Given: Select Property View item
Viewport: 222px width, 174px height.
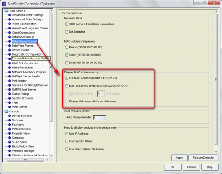Looking at the screenshot, I should [21, 133].
